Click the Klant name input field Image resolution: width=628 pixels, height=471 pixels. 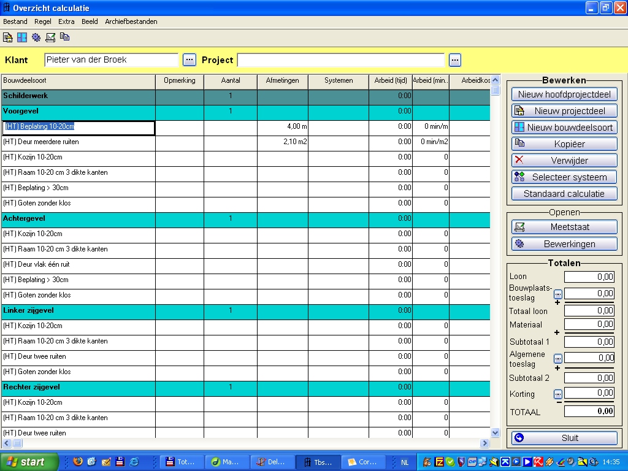click(x=112, y=59)
